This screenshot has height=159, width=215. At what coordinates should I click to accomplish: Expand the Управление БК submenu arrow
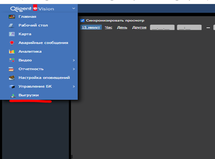click(x=74, y=87)
